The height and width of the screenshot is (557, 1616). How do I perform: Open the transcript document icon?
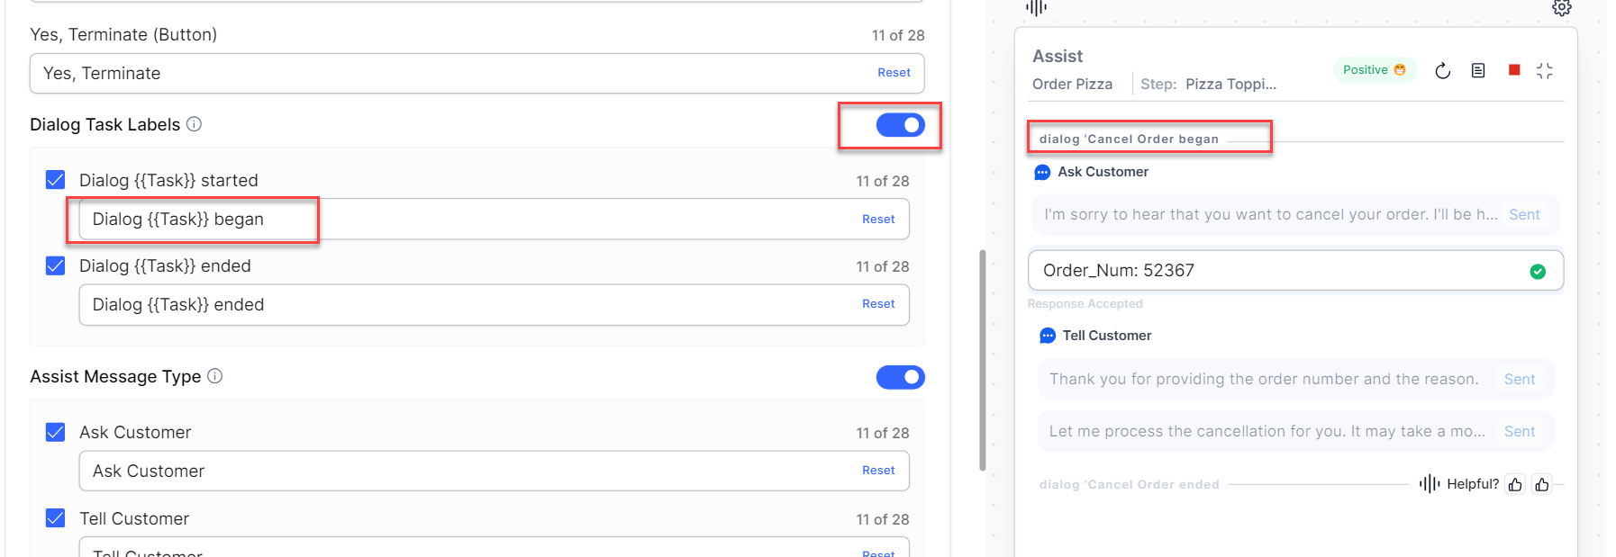coord(1478,71)
